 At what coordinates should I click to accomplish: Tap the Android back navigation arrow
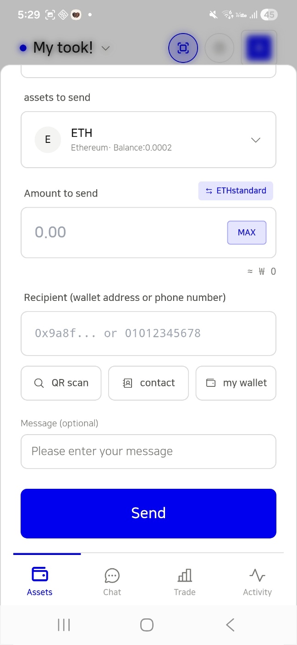tap(230, 625)
